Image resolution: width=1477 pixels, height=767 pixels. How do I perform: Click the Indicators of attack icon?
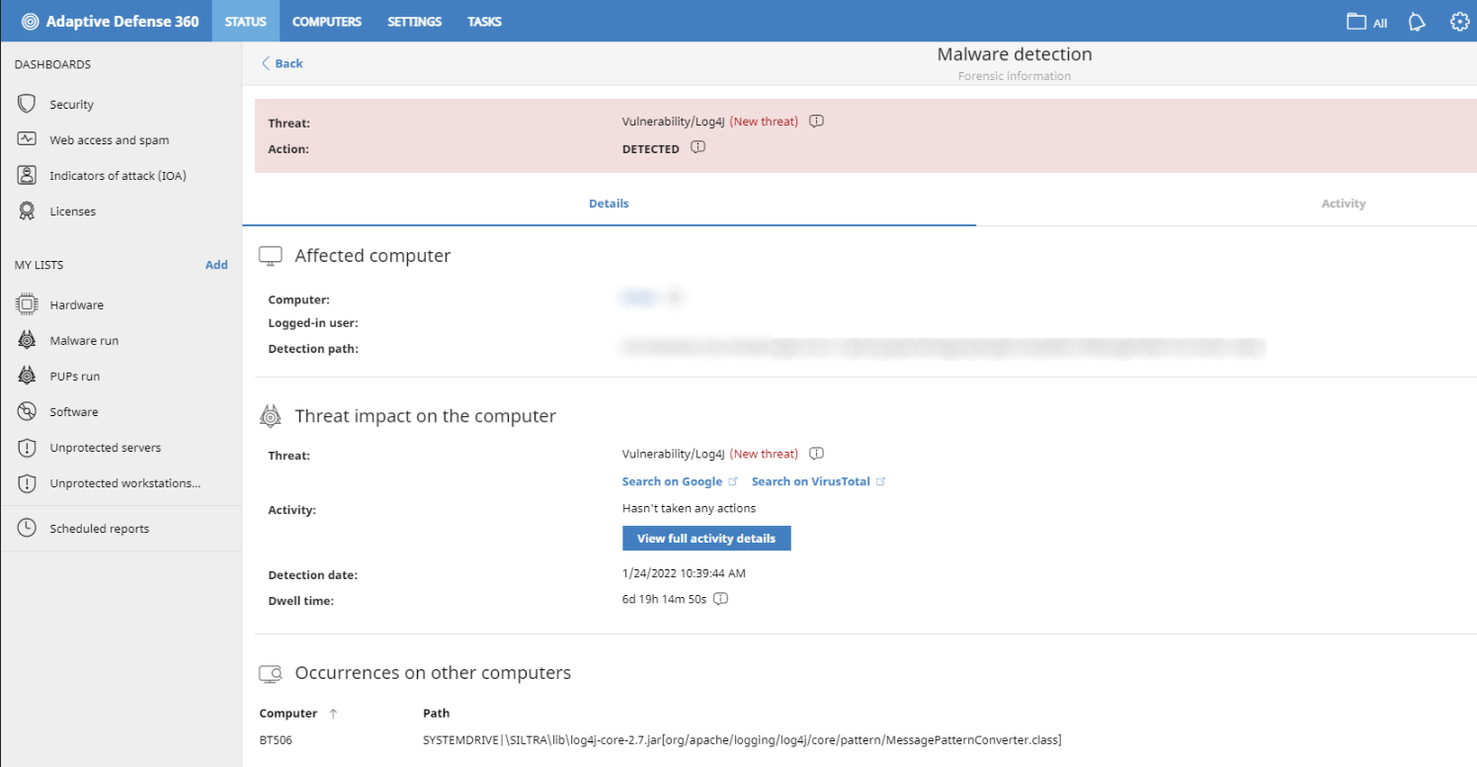(x=28, y=175)
